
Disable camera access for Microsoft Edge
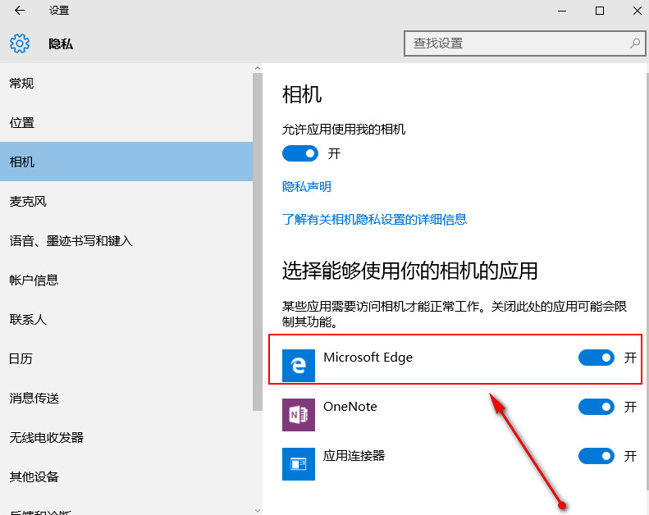coord(596,358)
